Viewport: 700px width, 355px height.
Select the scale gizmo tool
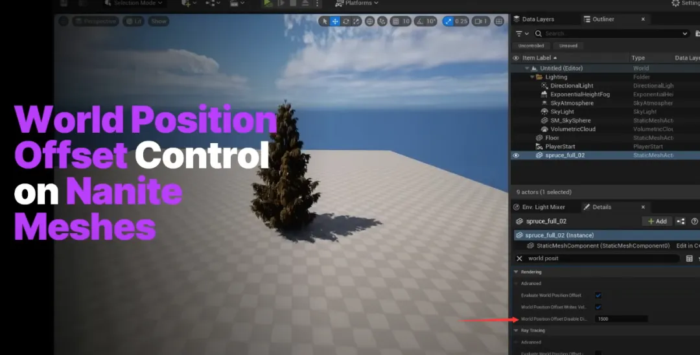click(356, 21)
